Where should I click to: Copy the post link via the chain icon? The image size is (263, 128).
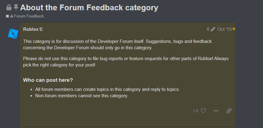(x=229, y=111)
